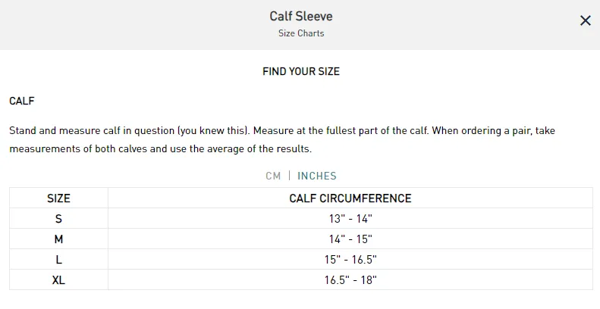The image size is (600, 309).
Task: Click the divider between CM and INCHES
Action: (289, 176)
